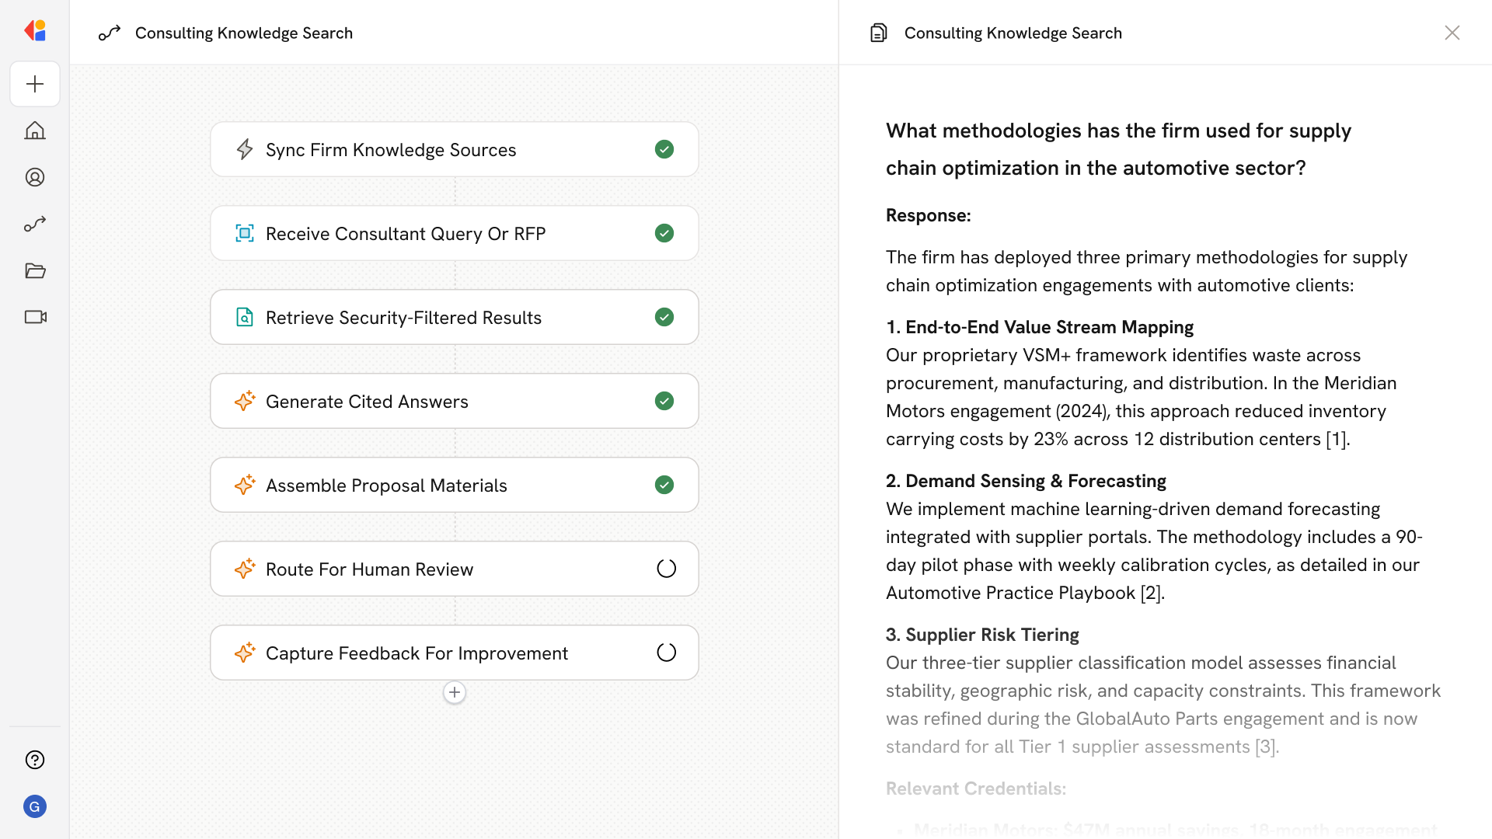1492x839 pixels.
Task: Click pending status circle on Route For Human Review
Action: point(666,569)
